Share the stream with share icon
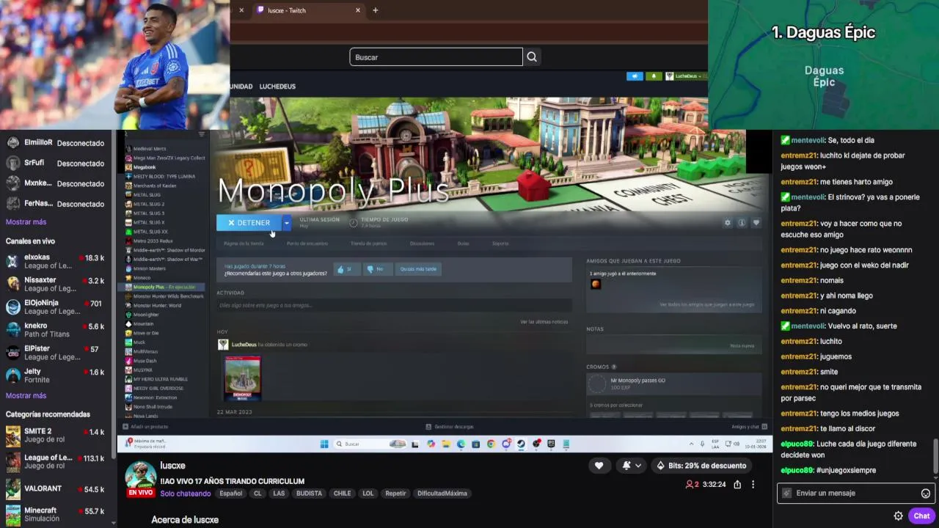The width and height of the screenshot is (939, 528). 737,485
